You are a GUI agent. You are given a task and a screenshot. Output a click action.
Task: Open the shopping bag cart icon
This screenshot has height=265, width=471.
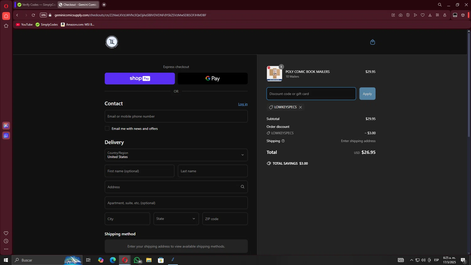(x=372, y=42)
